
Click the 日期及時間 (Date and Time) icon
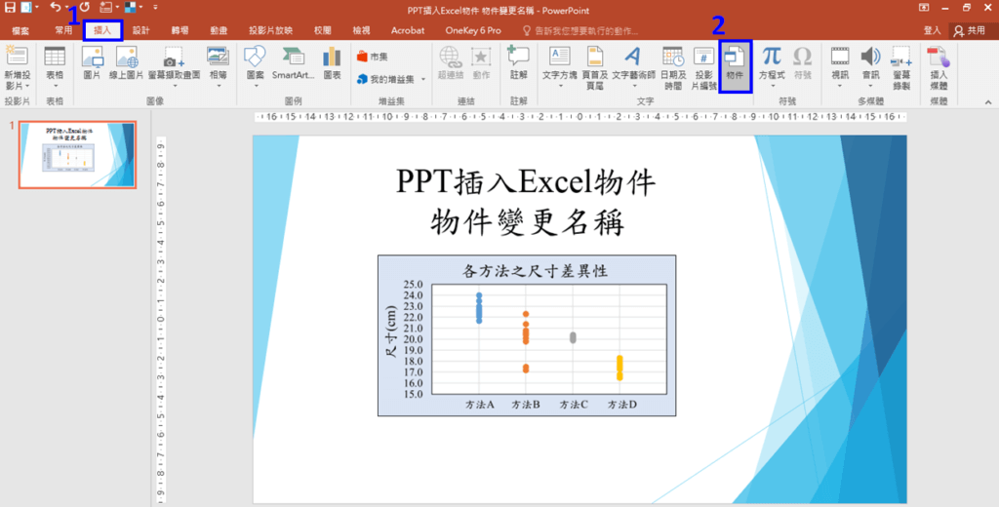click(673, 66)
